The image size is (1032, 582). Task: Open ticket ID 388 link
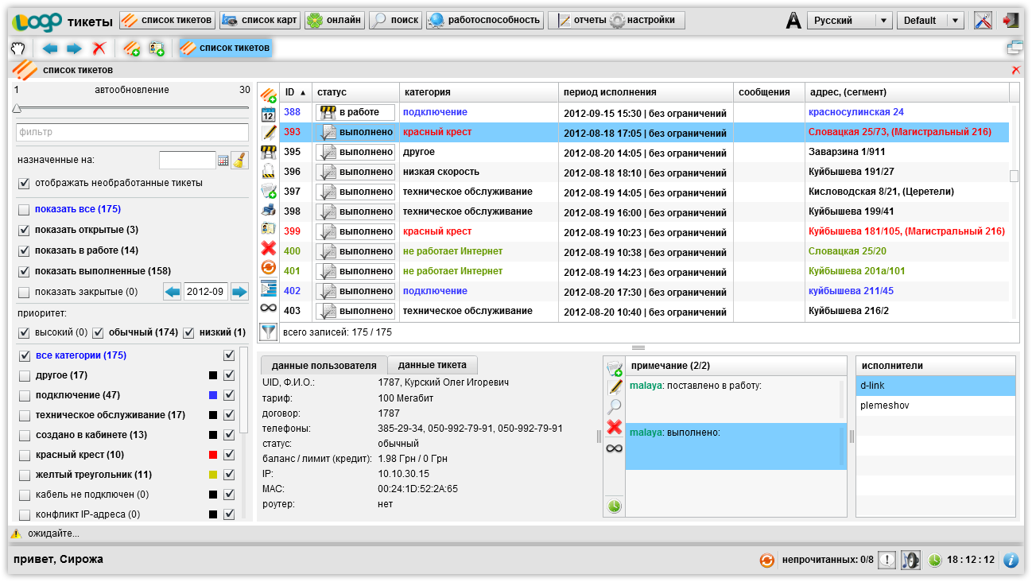pos(293,112)
